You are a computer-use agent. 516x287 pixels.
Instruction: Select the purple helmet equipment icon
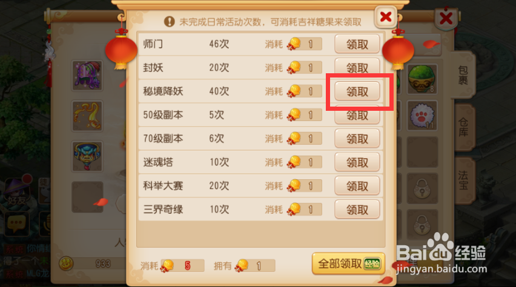point(87,75)
